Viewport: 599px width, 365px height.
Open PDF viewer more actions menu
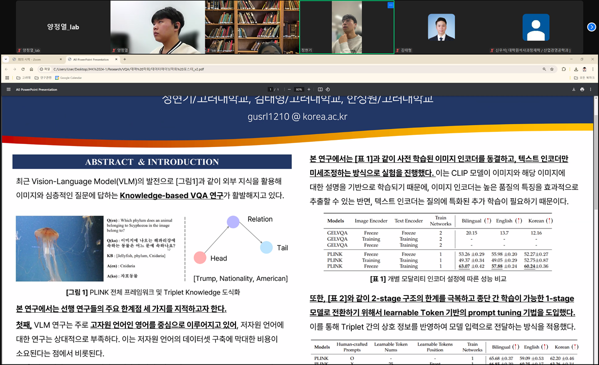(x=590, y=90)
